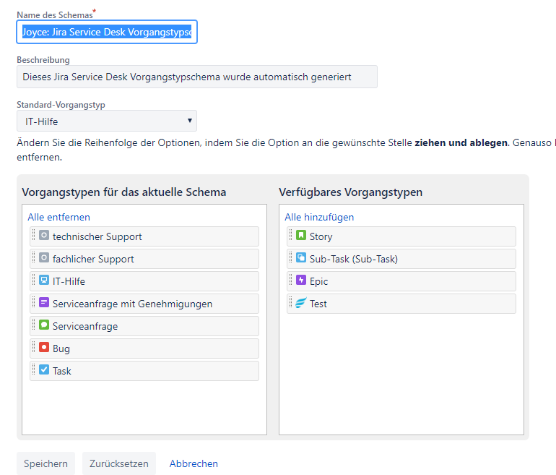Grab the drag handle of Task row

pyautogui.click(x=34, y=369)
